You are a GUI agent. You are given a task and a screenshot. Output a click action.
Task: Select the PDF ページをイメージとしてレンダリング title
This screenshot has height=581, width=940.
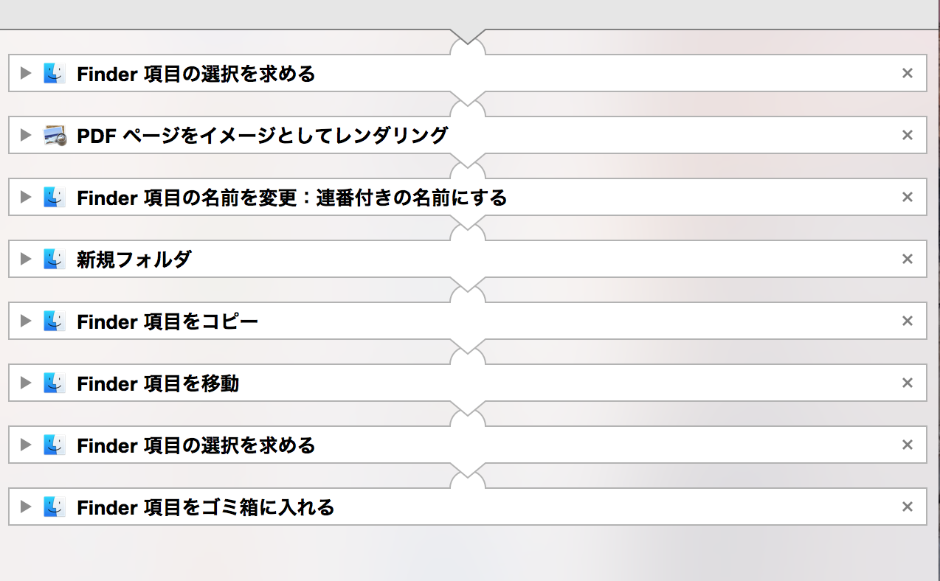tap(262, 136)
